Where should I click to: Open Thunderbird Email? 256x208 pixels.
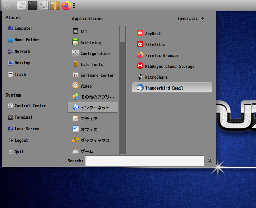tap(172, 87)
